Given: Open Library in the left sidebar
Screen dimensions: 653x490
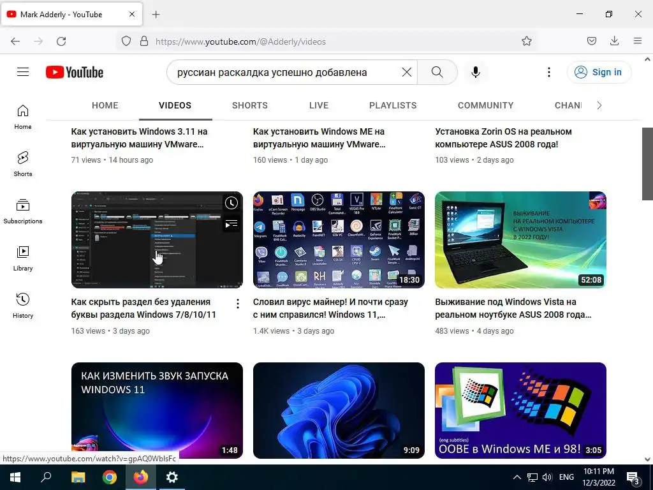Looking at the screenshot, I should (x=23, y=259).
